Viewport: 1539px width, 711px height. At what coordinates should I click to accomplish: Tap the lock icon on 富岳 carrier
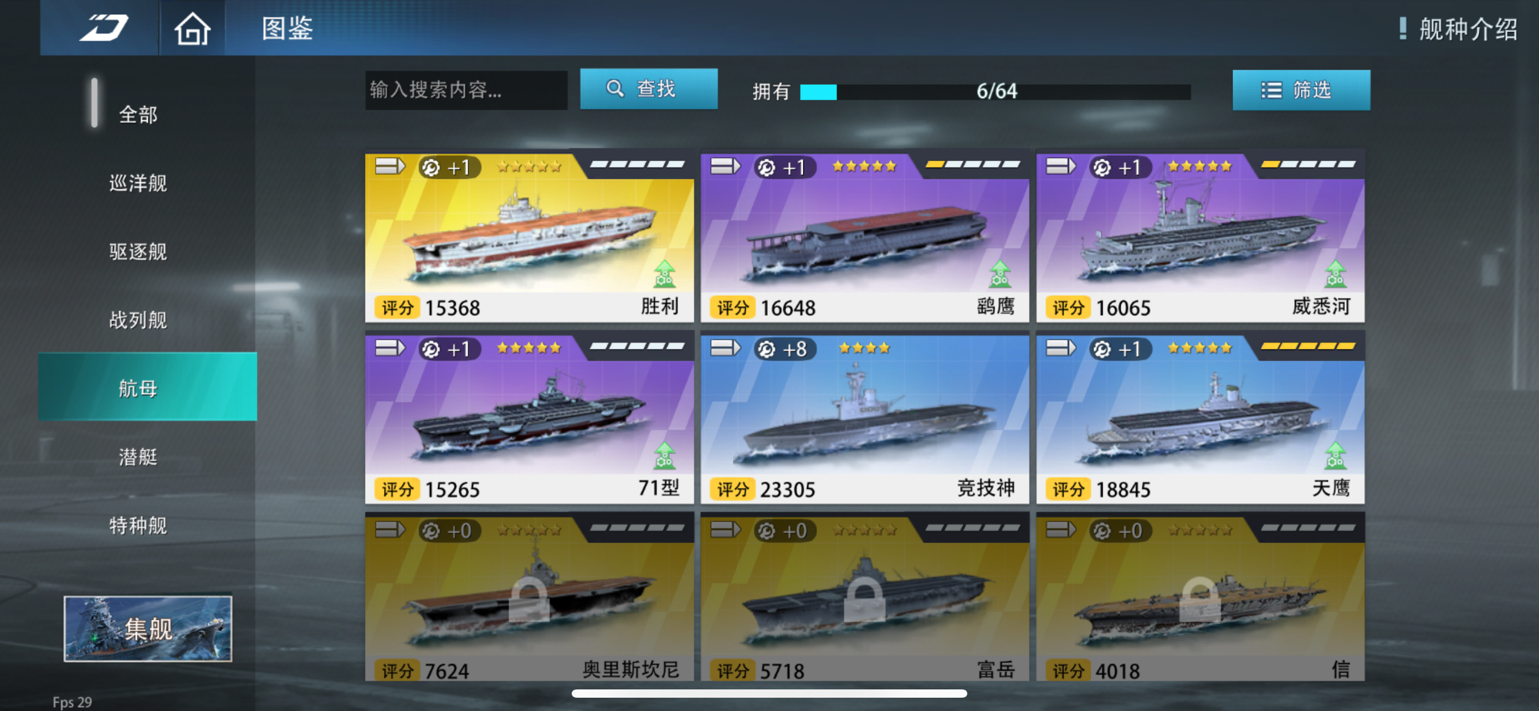(x=864, y=599)
